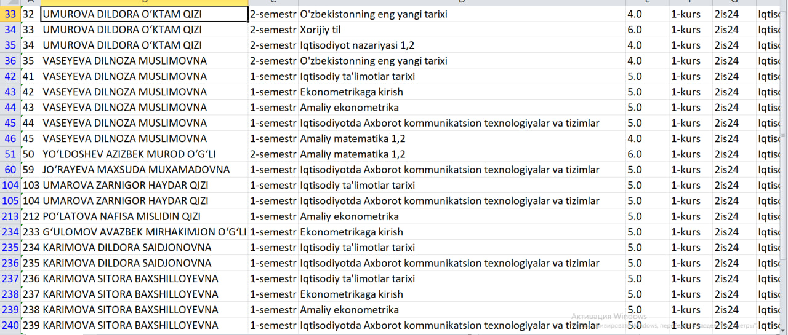Screen dimensions: 788x335
Task: Select row header 60
Action: (x=10, y=170)
